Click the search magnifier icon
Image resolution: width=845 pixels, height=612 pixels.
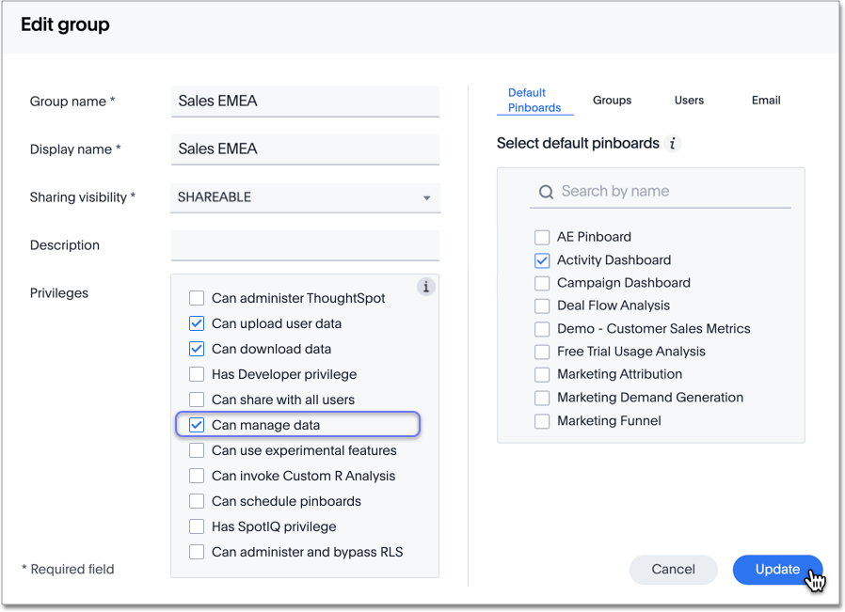[546, 192]
